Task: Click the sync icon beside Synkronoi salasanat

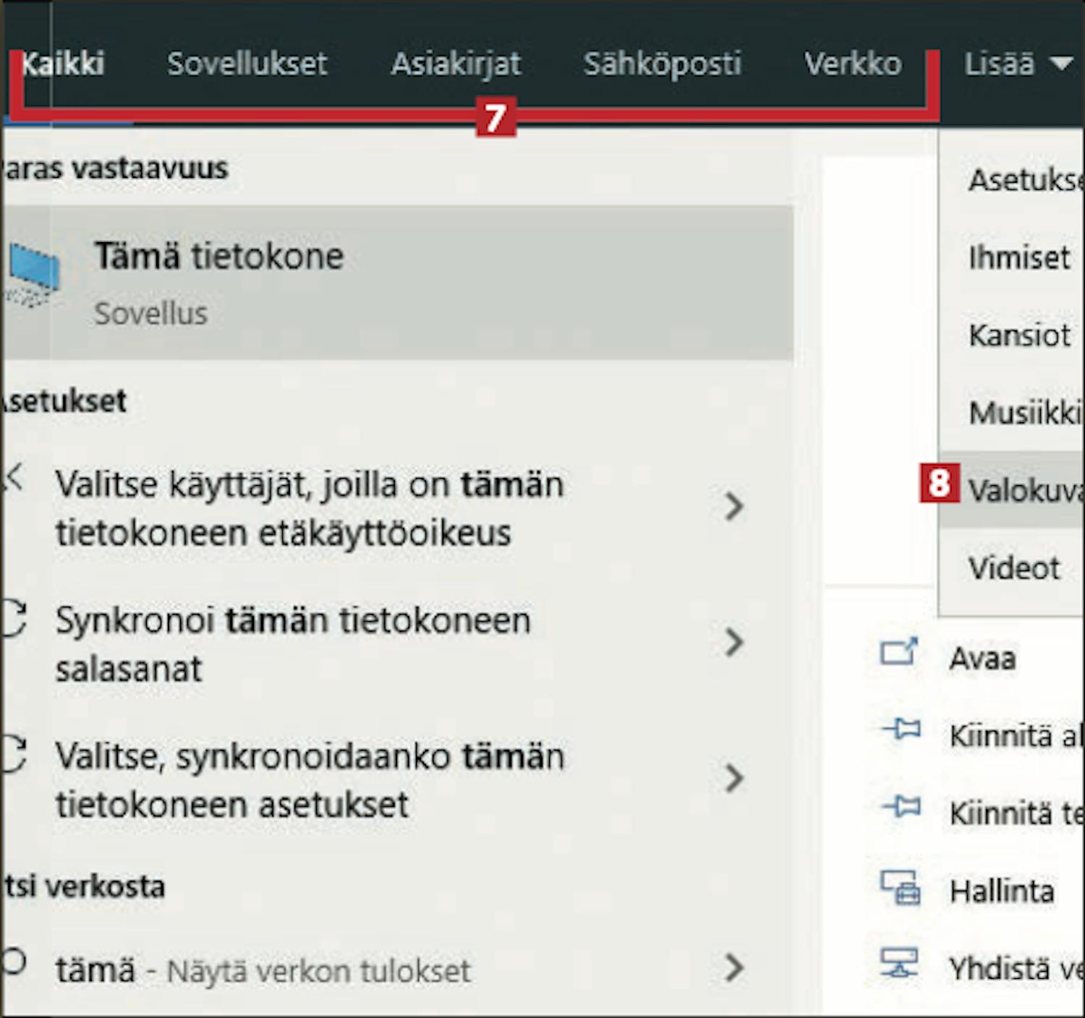Action: coord(13,620)
